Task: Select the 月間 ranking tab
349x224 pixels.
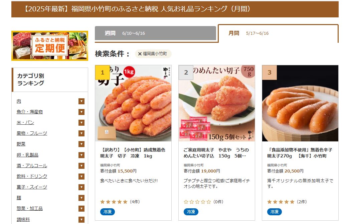Action: (278, 33)
